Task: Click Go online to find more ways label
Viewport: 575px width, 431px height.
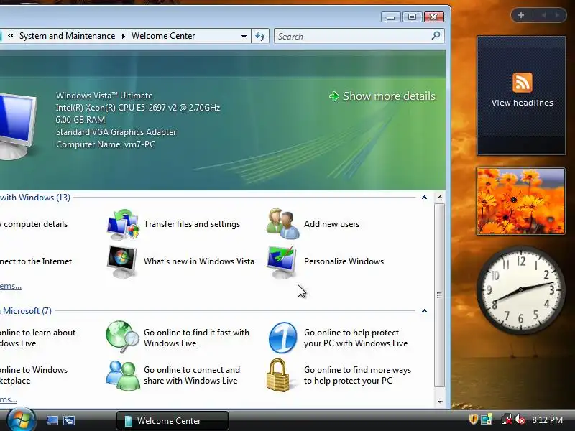Action: coord(357,375)
